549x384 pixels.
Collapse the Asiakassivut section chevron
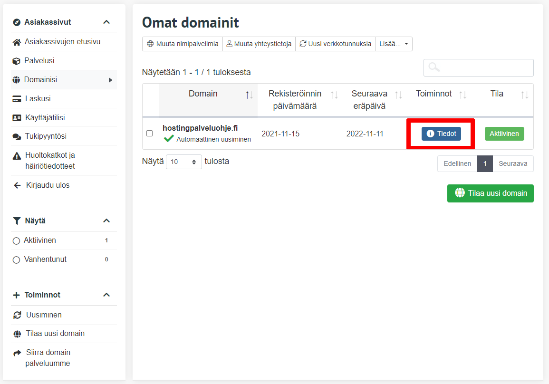106,22
